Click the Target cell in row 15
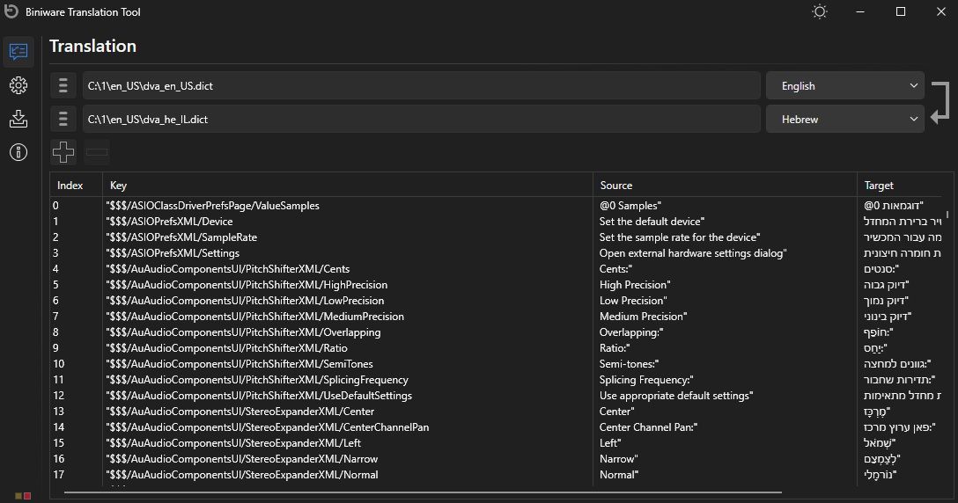This screenshot has width=958, height=503. click(x=880, y=444)
